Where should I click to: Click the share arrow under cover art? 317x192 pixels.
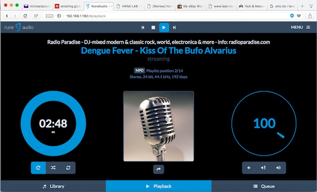point(158,169)
